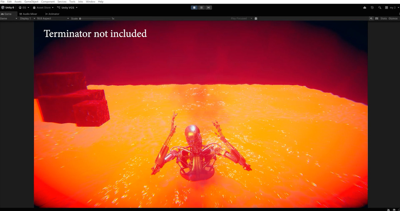The image size is (400, 211).
Task: Click the Scale slider handle
Action: click(x=80, y=19)
